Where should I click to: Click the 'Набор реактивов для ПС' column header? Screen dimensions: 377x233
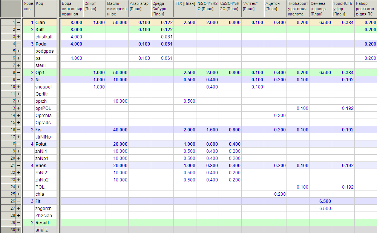click(x=366, y=9)
